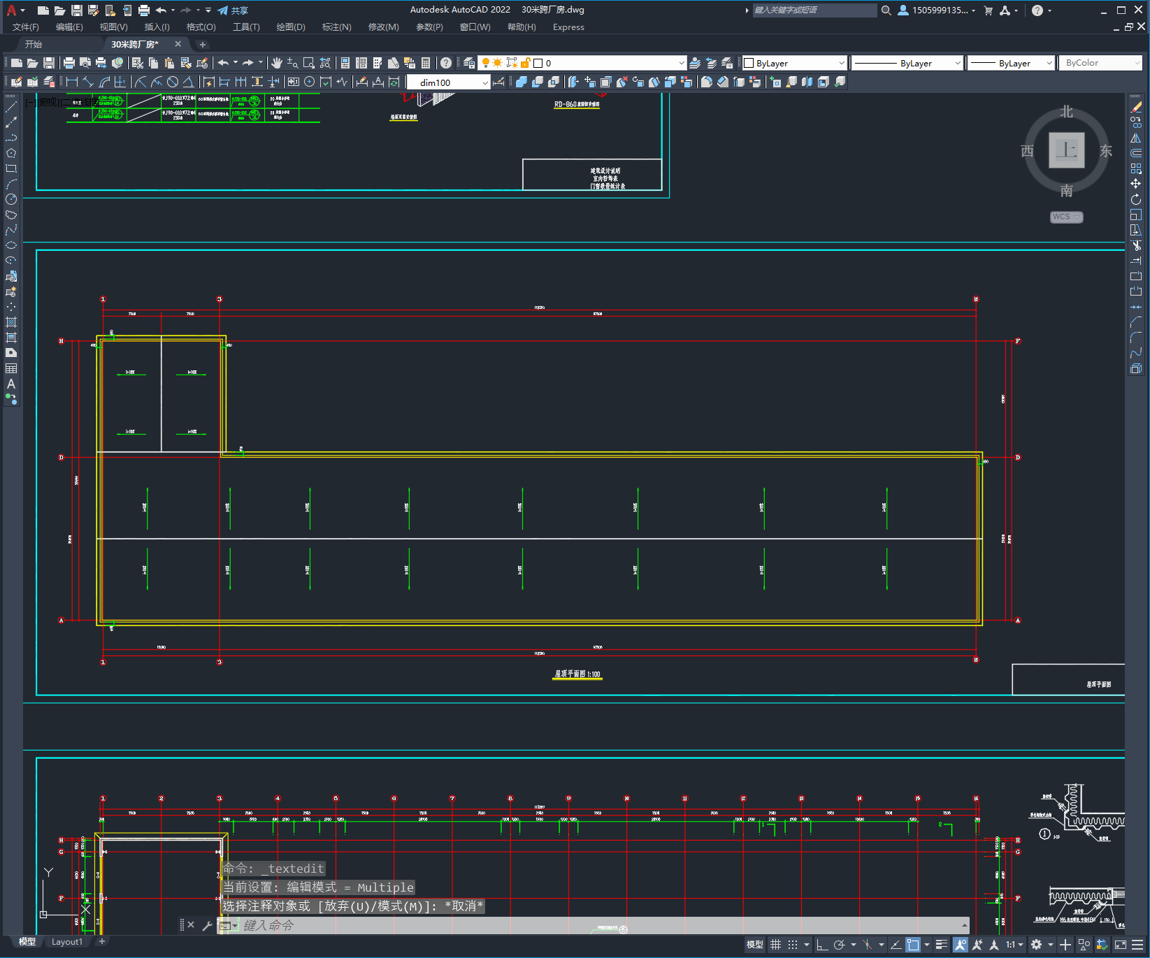Open the QuickCalc calculator icon
The height and width of the screenshot is (958, 1150).
(426, 63)
